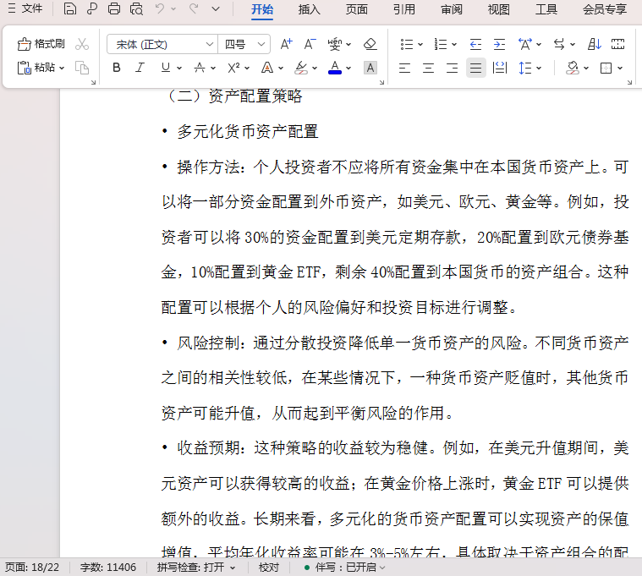Click the Cut scissors icon

pyautogui.click(x=82, y=44)
